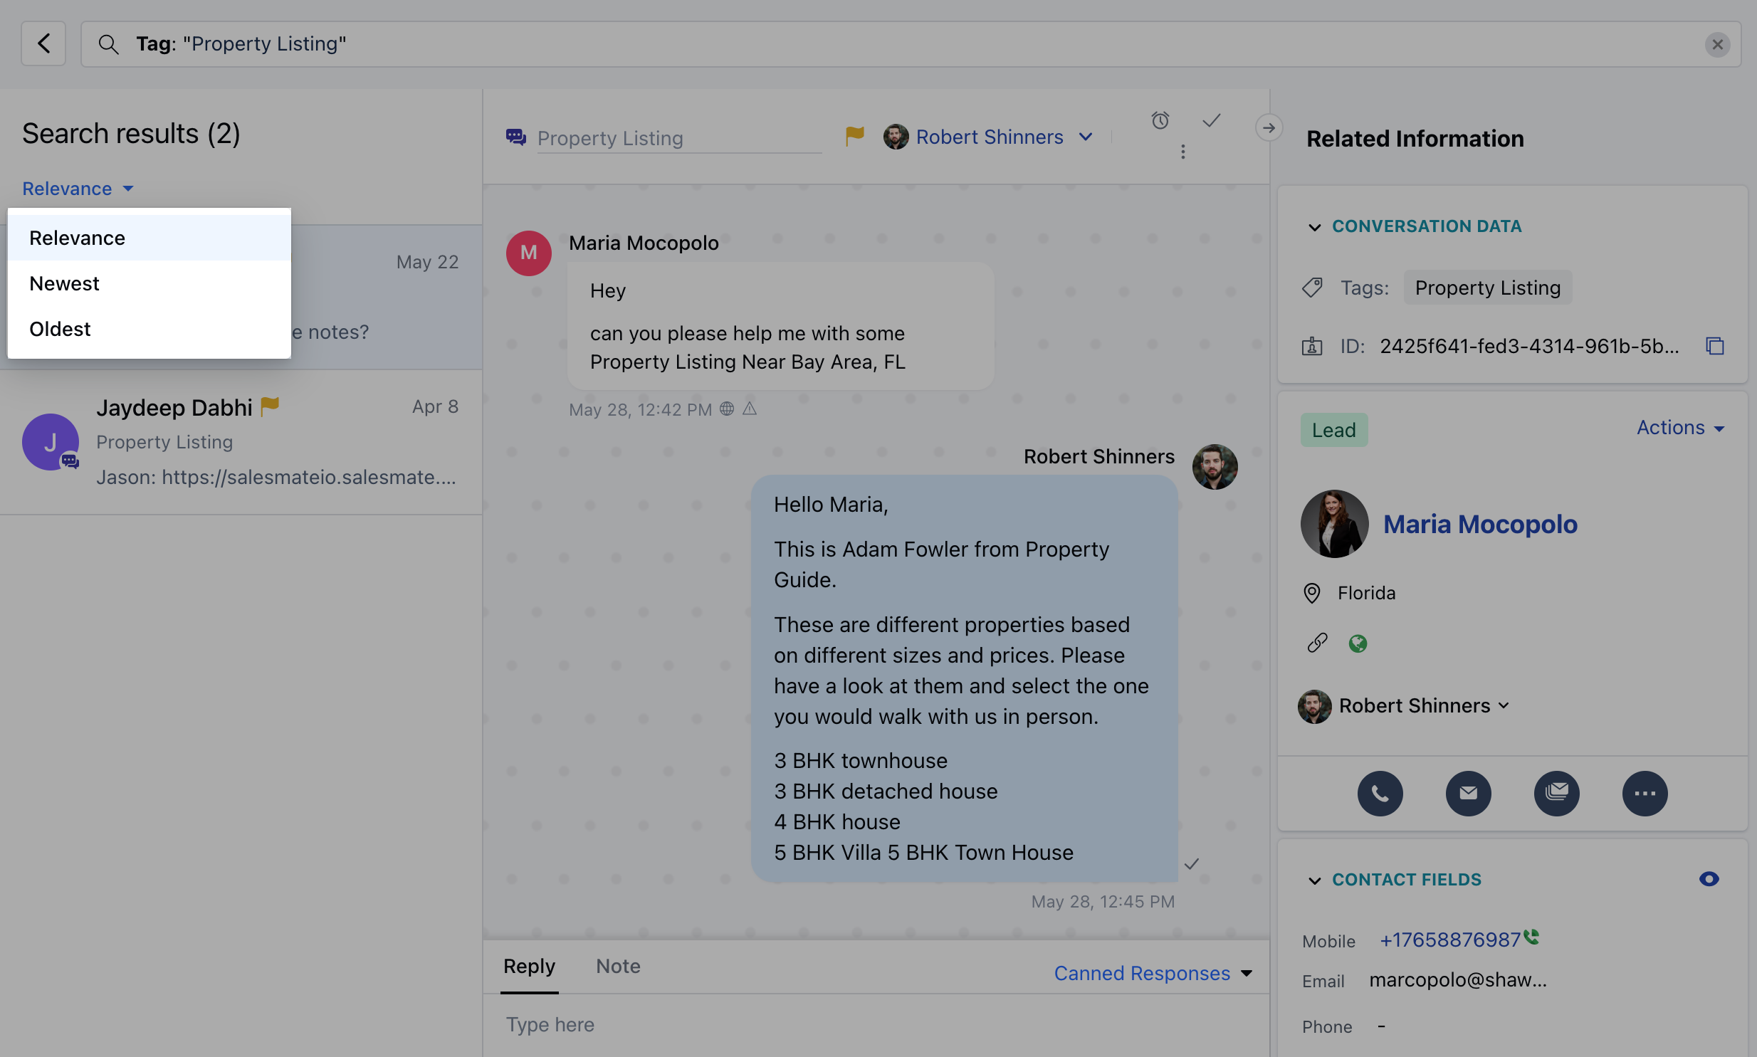This screenshot has height=1057, width=1757.
Task: Call Maria using the phone icon
Action: (x=1380, y=793)
